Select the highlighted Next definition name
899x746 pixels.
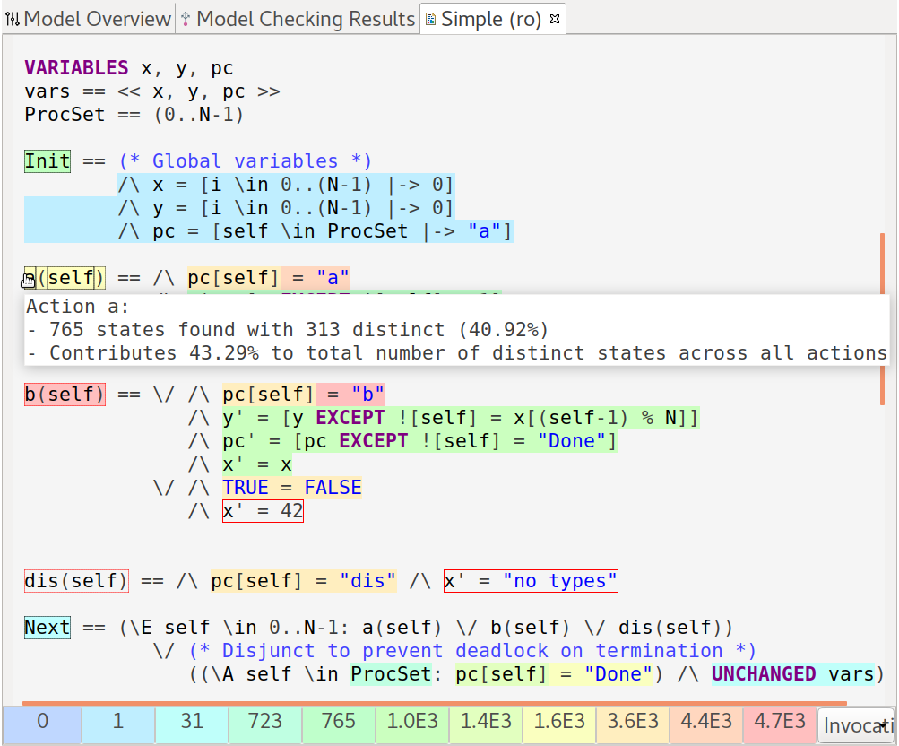[x=48, y=628]
